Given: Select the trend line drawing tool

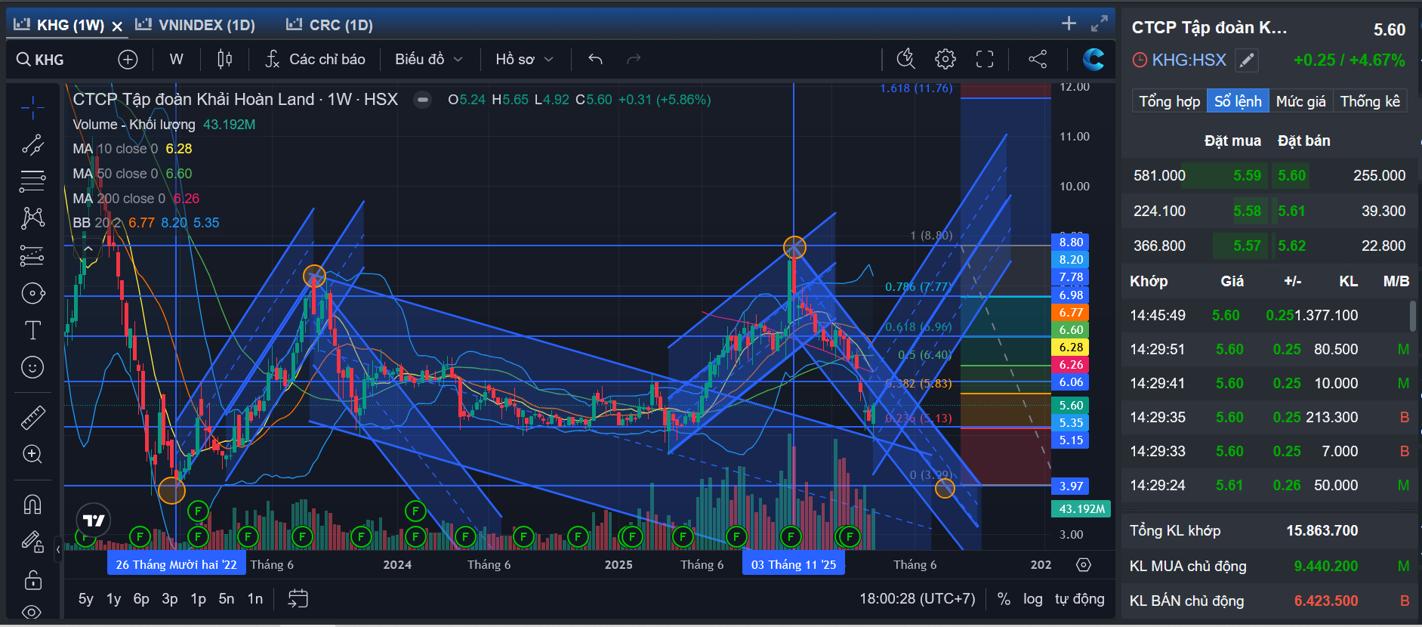Looking at the screenshot, I should point(32,144).
